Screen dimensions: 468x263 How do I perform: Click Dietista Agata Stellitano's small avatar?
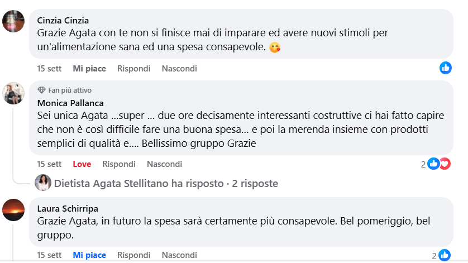click(42, 183)
